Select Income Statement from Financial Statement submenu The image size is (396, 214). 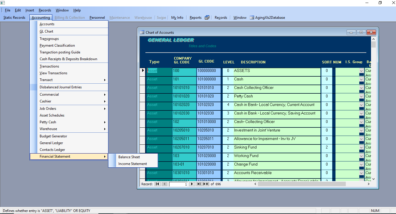pos(133,164)
